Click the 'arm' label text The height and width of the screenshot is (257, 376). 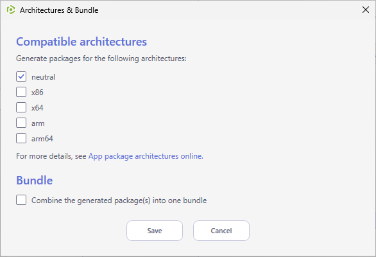pos(38,123)
